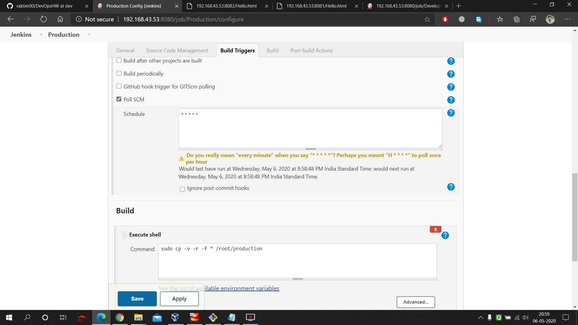The height and width of the screenshot is (325, 578).
Task: Open help for Poll SCM option
Action: pos(451,100)
